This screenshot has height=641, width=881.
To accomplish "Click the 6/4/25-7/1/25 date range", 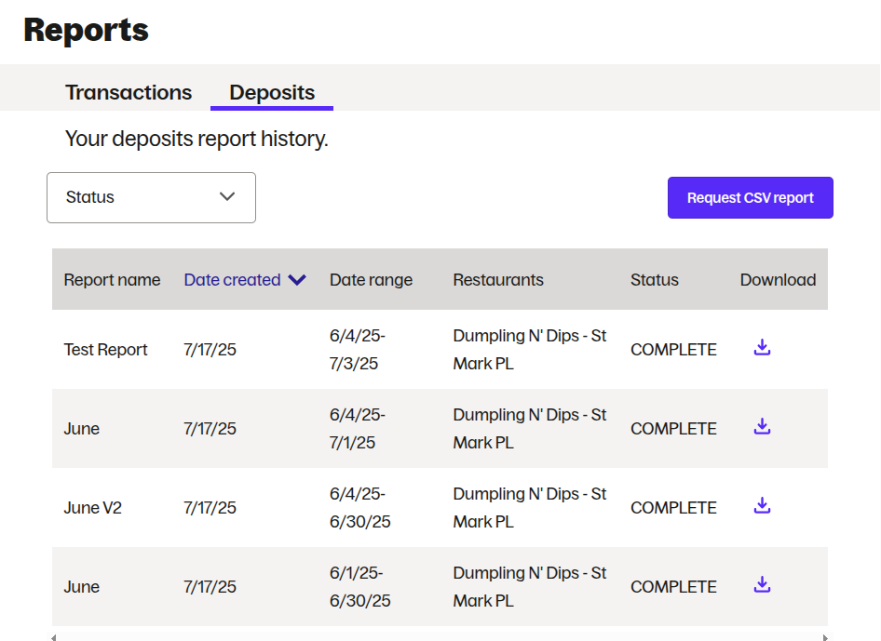I will (x=358, y=429).
